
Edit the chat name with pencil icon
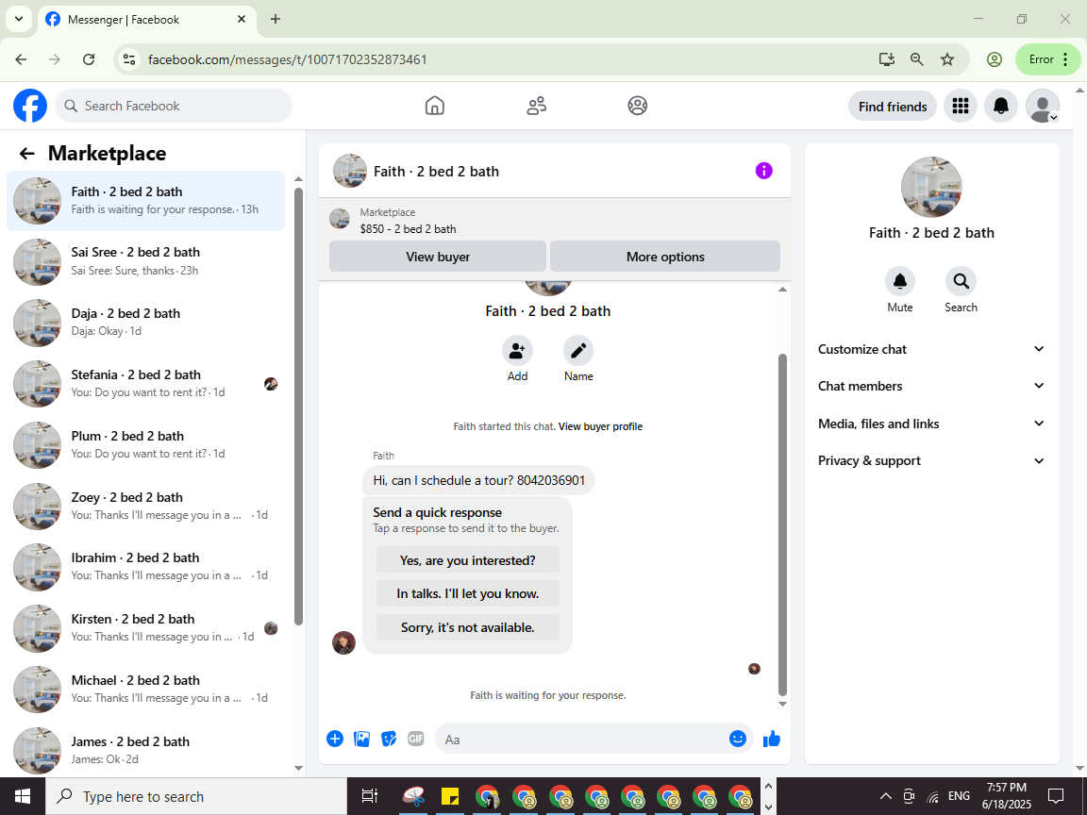578,351
